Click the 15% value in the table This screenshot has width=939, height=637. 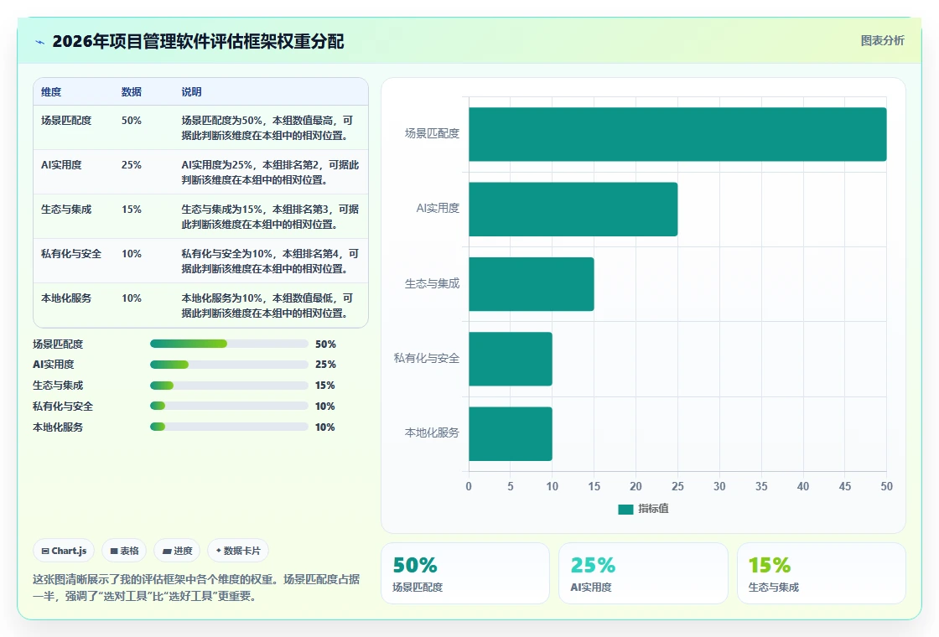click(131, 209)
